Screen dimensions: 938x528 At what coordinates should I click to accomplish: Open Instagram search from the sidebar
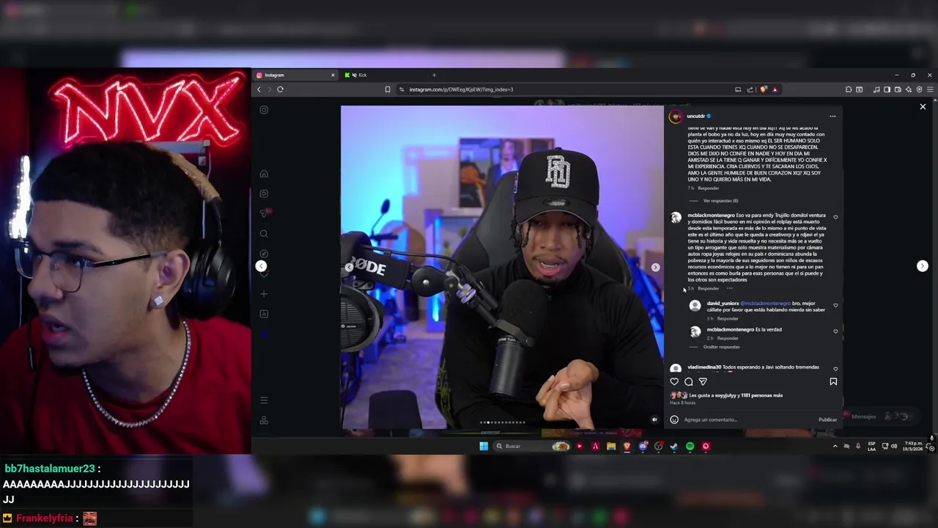tap(264, 234)
